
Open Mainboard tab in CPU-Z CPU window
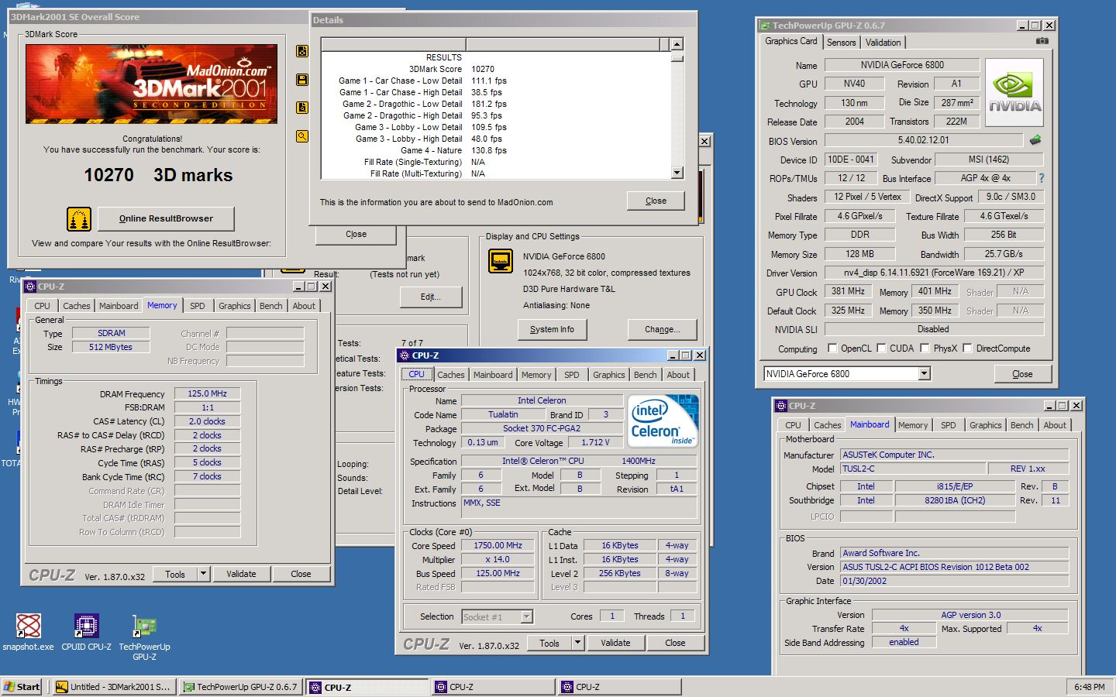pyautogui.click(x=493, y=375)
